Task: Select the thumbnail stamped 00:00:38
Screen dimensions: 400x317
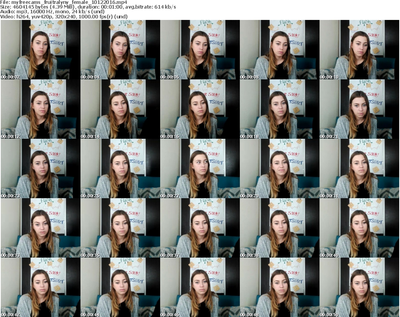Action: (280, 228)
